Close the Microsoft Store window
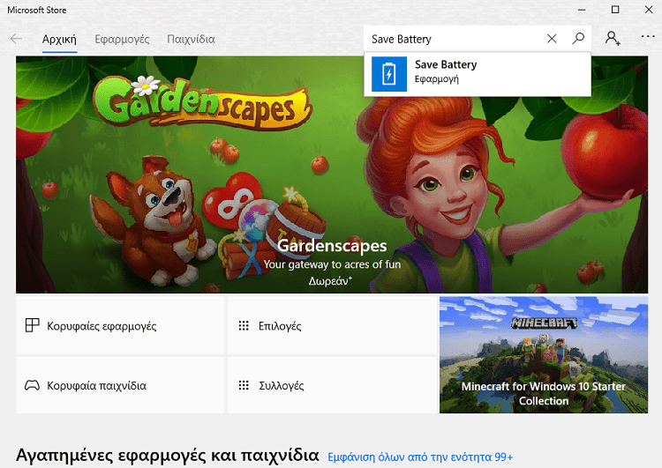 [x=649, y=10]
